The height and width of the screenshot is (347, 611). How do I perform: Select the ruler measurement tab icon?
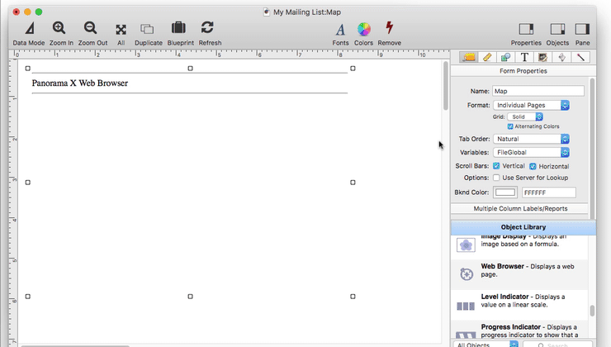click(x=487, y=57)
